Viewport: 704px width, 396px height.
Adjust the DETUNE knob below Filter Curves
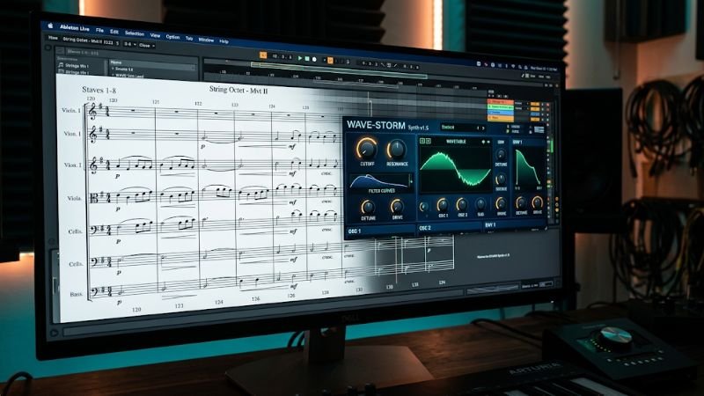tap(368, 207)
